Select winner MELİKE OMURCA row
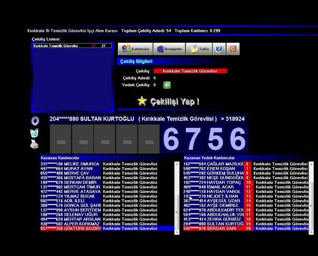 pos(107,164)
